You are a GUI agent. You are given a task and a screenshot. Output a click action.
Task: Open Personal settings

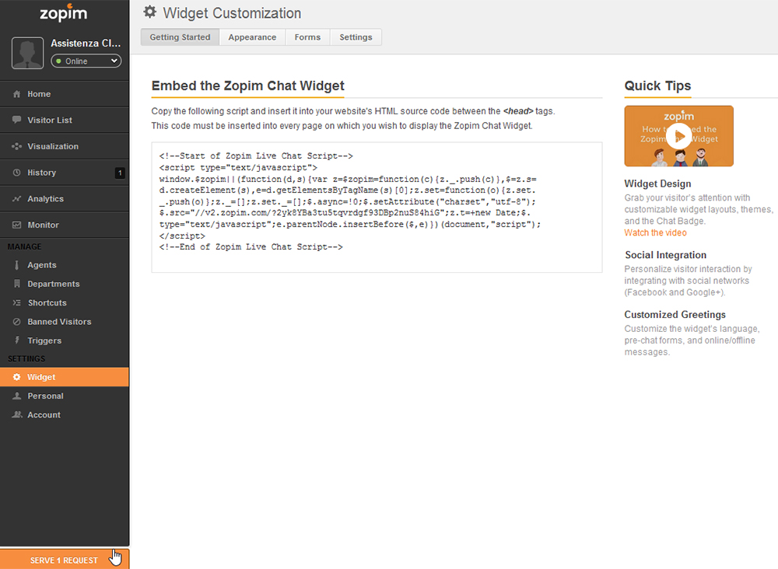[x=65, y=396]
